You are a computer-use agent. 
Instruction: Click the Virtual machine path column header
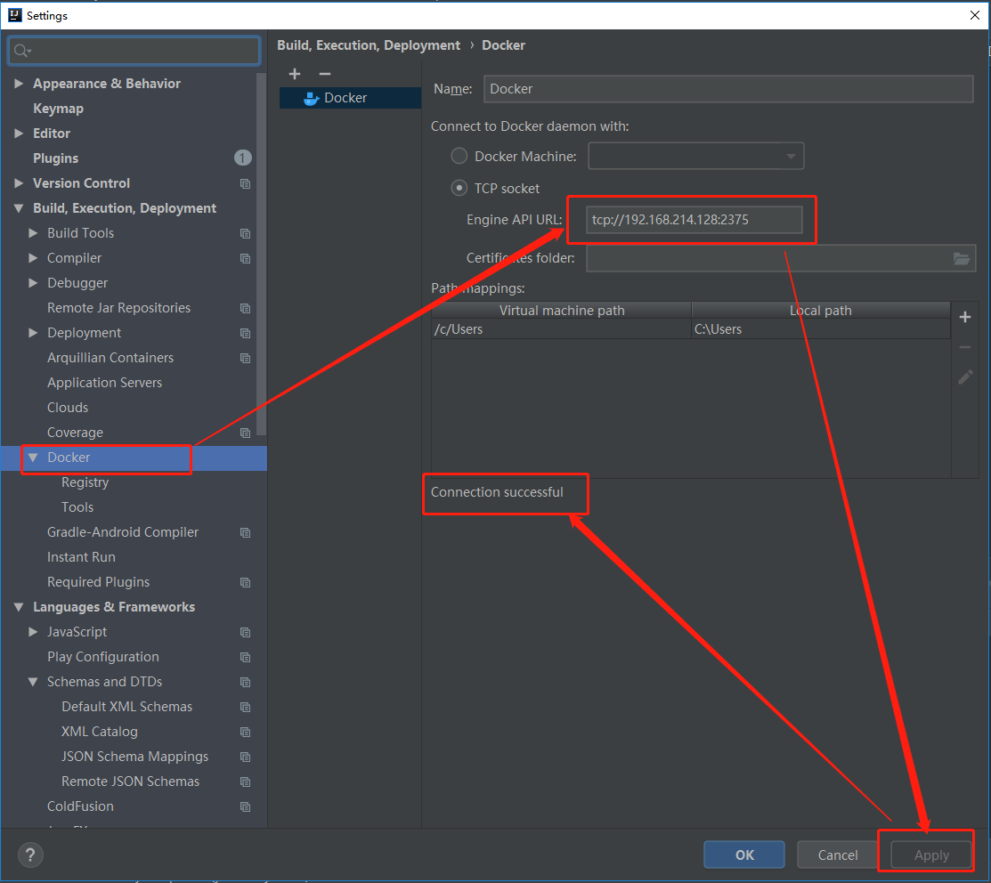point(561,310)
